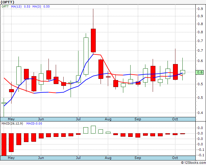
Task: Select the Sep marker on MACD timeline
Action: tap(138, 158)
